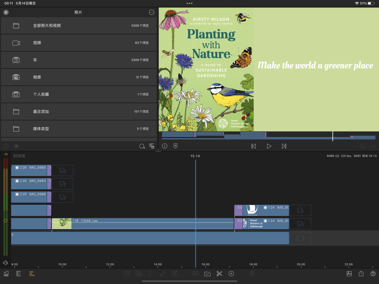Select the IMG_5986 clip
This screenshot has width=379, height=284.
29,197
